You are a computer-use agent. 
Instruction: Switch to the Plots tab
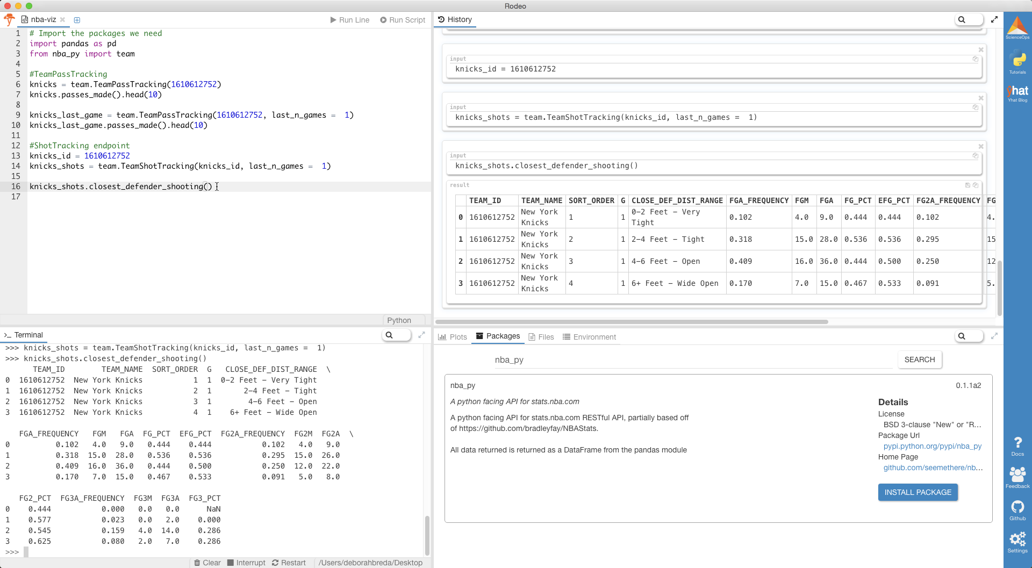[453, 337]
